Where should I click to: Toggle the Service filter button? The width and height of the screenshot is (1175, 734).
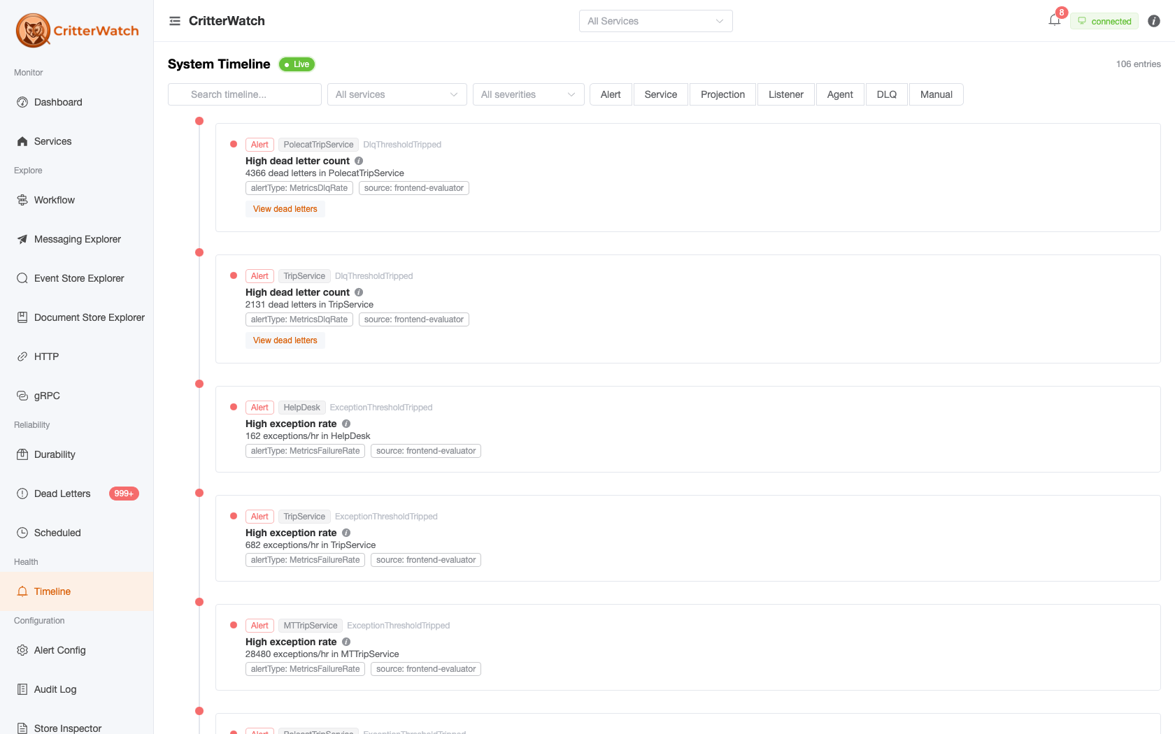click(x=661, y=94)
